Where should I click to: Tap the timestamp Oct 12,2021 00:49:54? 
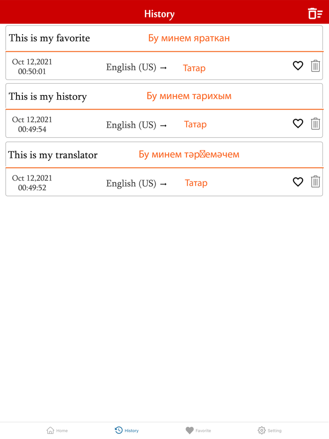coord(31,124)
